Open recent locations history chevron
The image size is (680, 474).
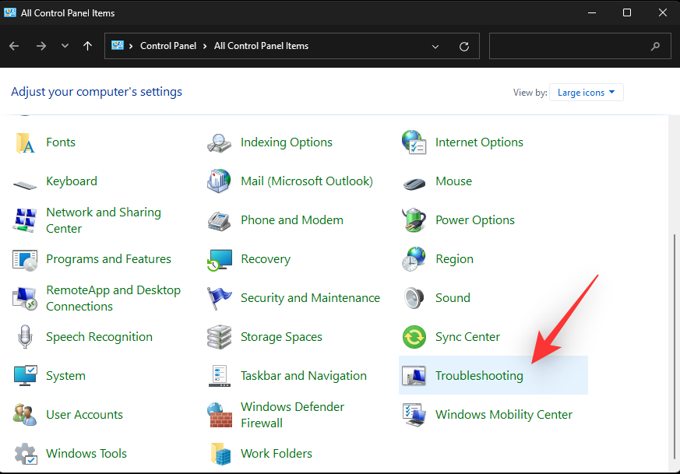pyautogui.click(x=65, y=46)
